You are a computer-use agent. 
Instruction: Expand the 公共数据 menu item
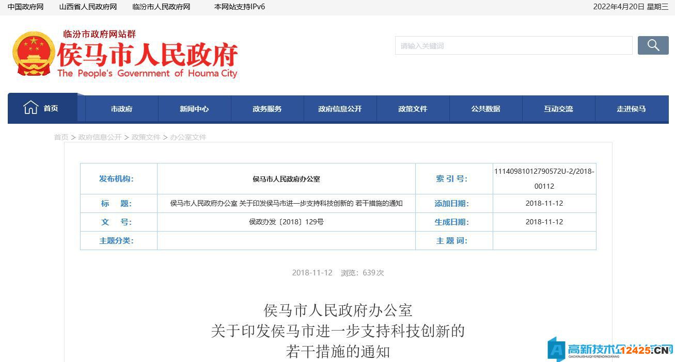[485, 109]
